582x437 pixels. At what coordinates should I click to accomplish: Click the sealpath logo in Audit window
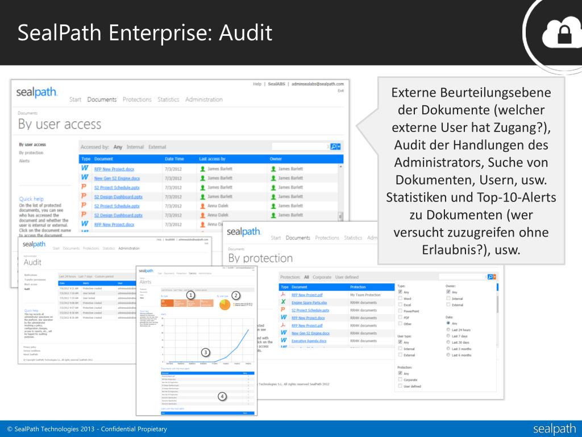34,244
